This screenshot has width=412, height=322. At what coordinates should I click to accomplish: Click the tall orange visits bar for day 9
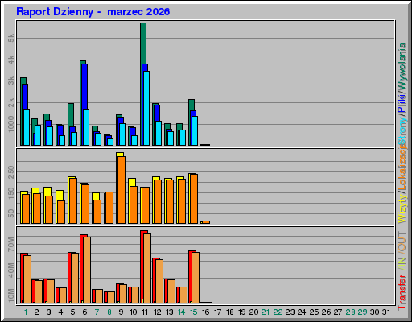[x=122, y=190]
